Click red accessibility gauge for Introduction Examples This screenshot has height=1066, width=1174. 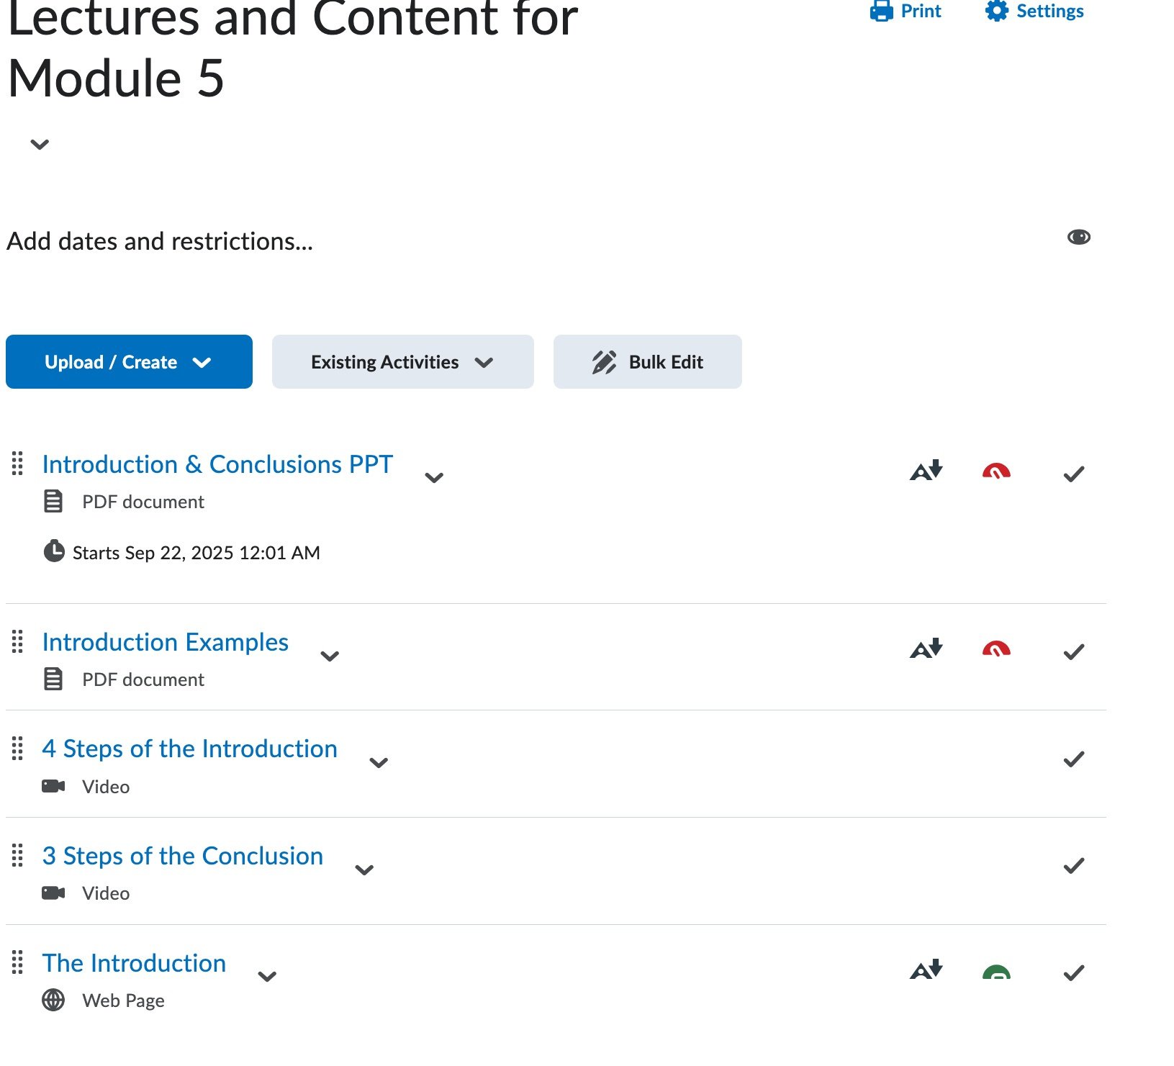point(996,649)
